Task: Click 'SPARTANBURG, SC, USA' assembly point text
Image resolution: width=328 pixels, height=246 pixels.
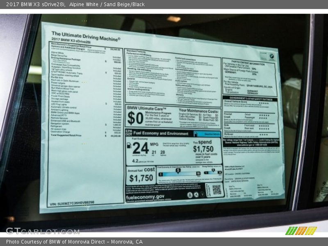Action: tap(260, 86)
